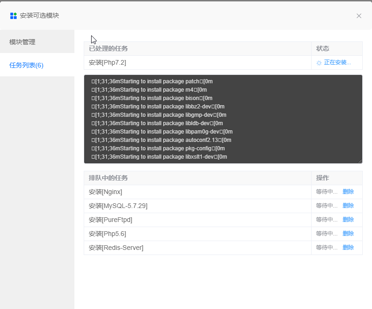Click the 安装可选模块 dialog title
Screen dimensions: 372x309
pos(40,16)
